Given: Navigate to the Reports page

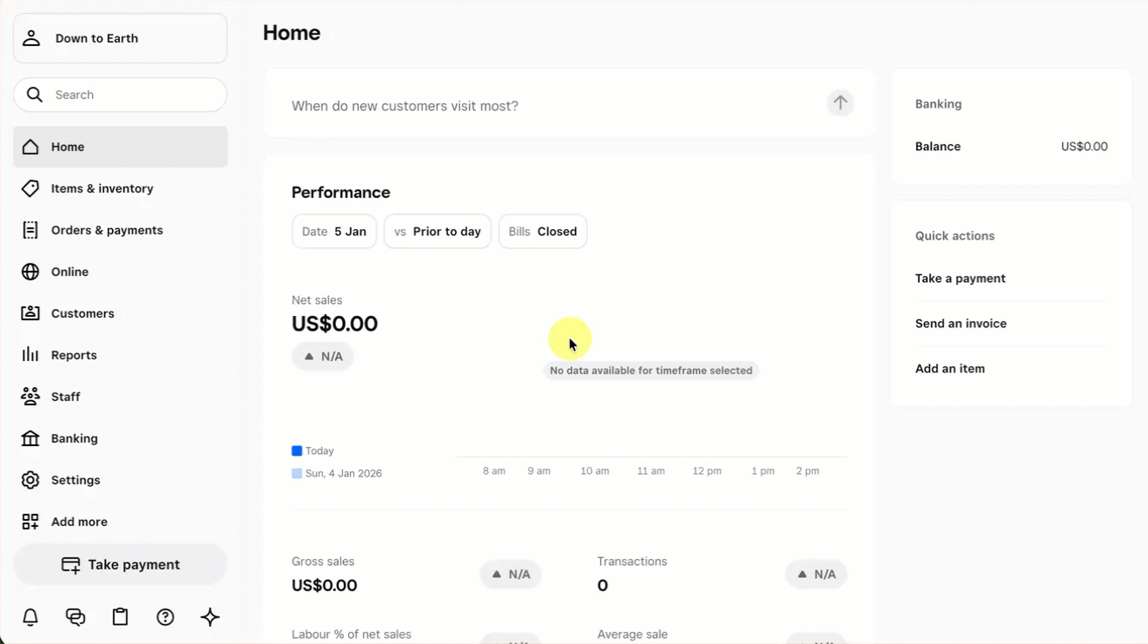Looking at the screenshot, I should pos(74,355).
